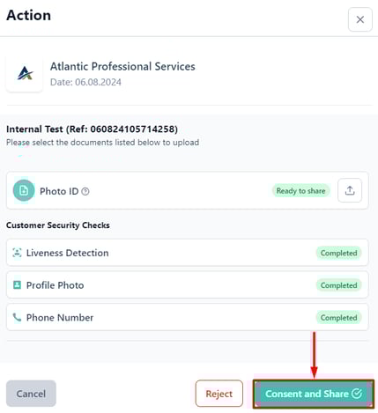The height and width of the screenshot is (413, 378).
Task: Click the Consent and Share button
Action: click(x=314, y=394)
